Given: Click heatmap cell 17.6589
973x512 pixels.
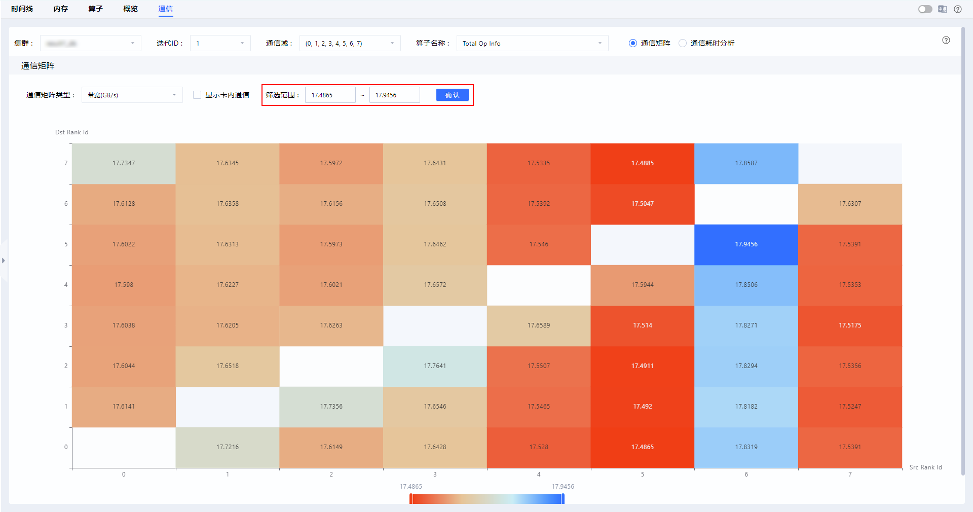Looking at the screenshot, I should click(x=539, y=325).
